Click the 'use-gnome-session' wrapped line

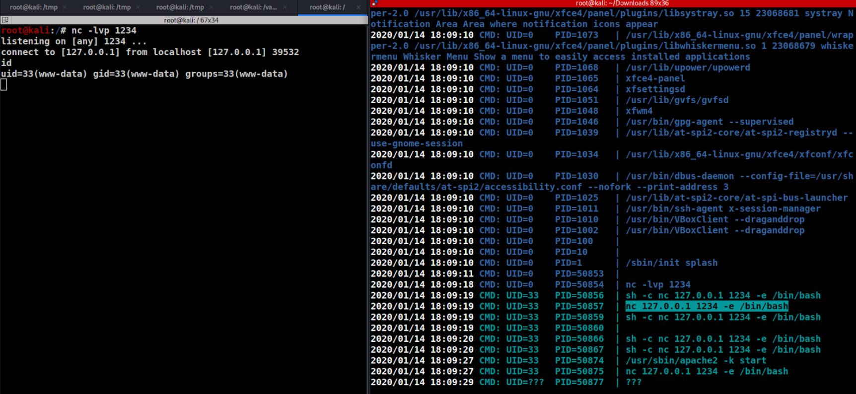point(417,143)
